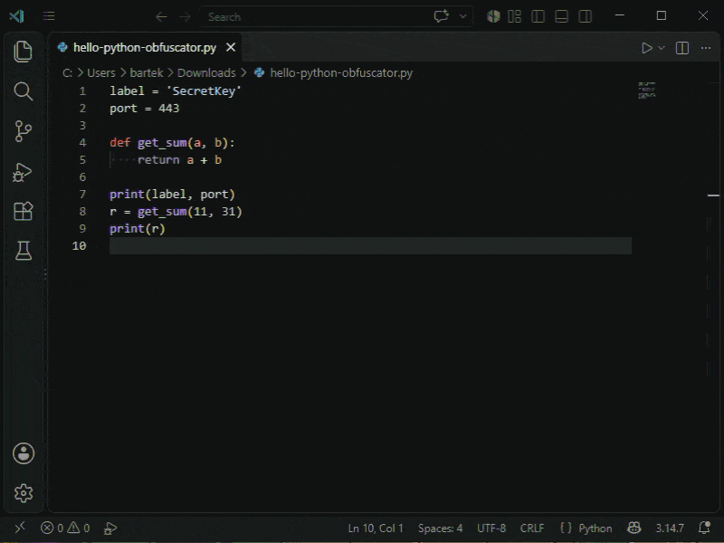
Task: Open the Manage gear menu
Action: [x=24, y=493]
